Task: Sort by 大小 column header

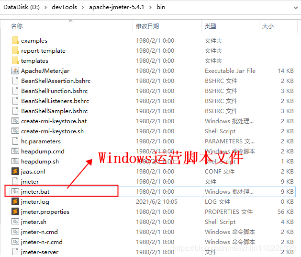Action: click(x=268, y=26)
